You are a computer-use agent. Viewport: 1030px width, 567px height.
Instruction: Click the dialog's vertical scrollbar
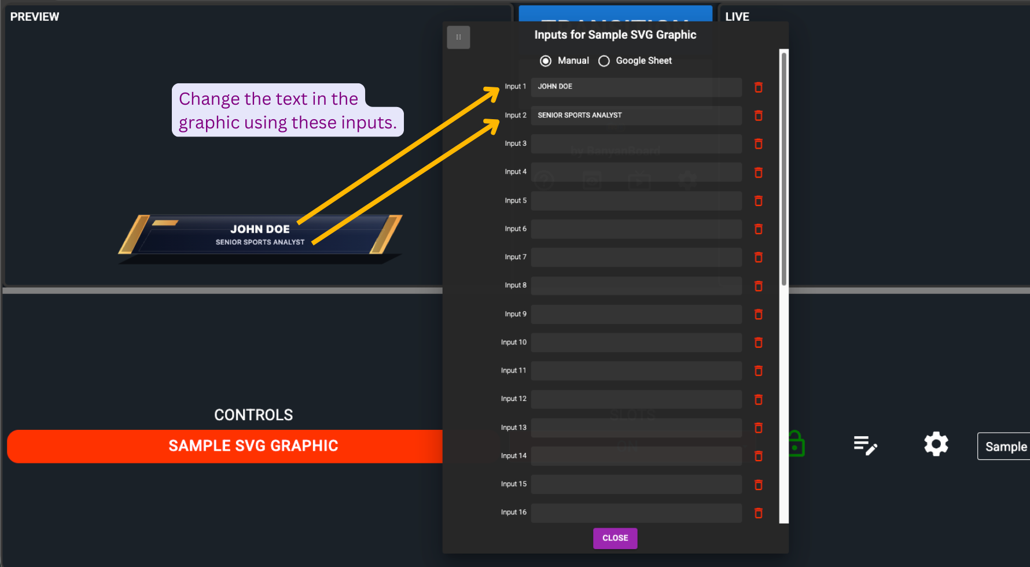point(784,168)
